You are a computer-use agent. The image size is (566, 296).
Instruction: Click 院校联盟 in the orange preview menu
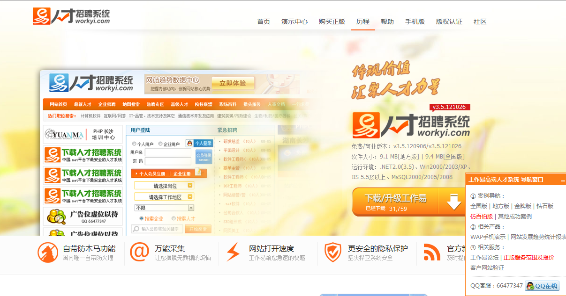tap(204, 104)
